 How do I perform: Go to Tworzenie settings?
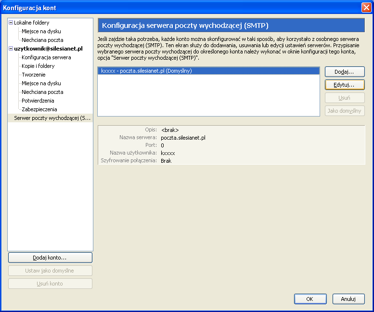[x=34, y=75]
